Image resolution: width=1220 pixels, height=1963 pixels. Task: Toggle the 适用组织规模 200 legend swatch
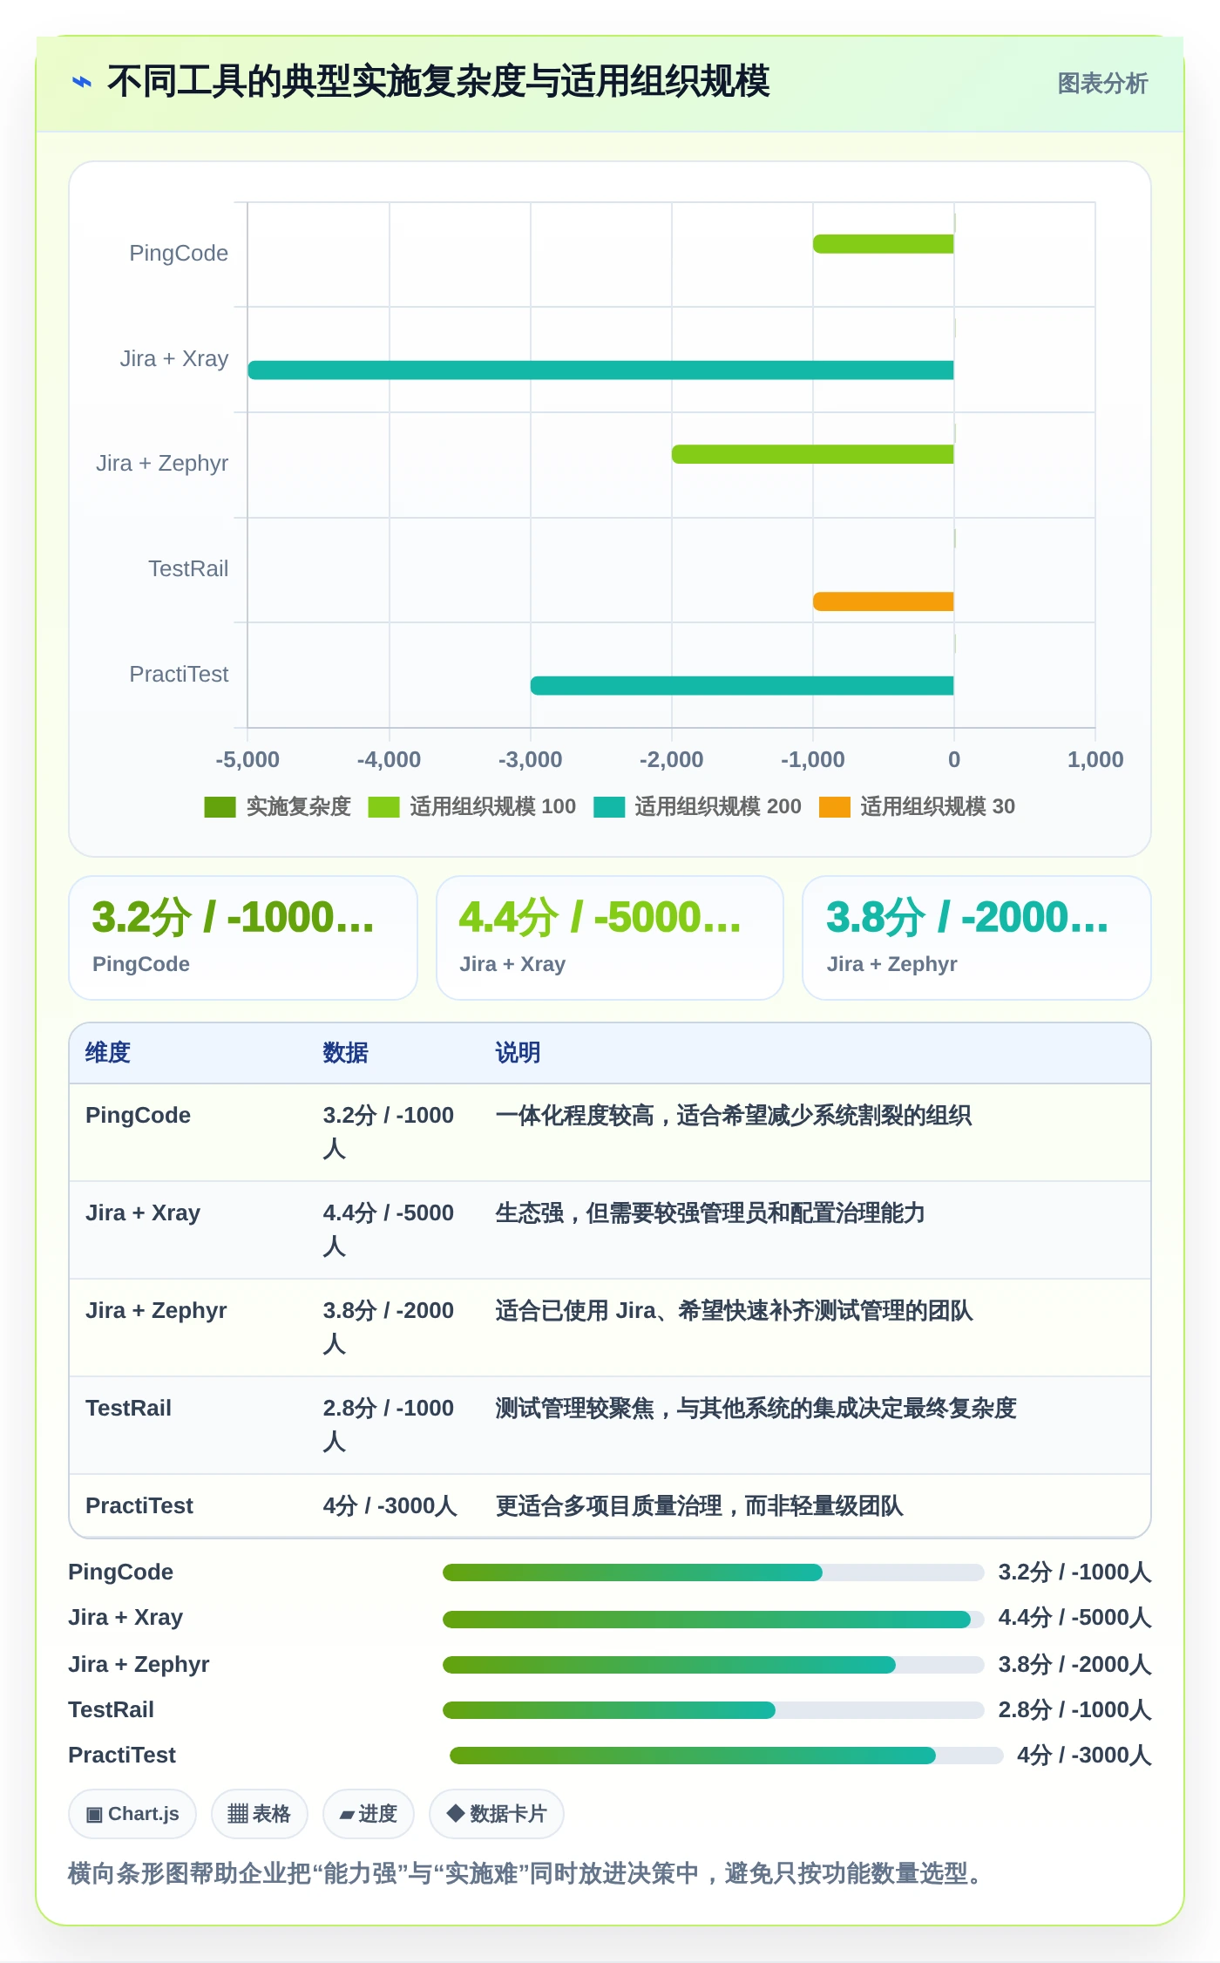click(x=608, y=807)
